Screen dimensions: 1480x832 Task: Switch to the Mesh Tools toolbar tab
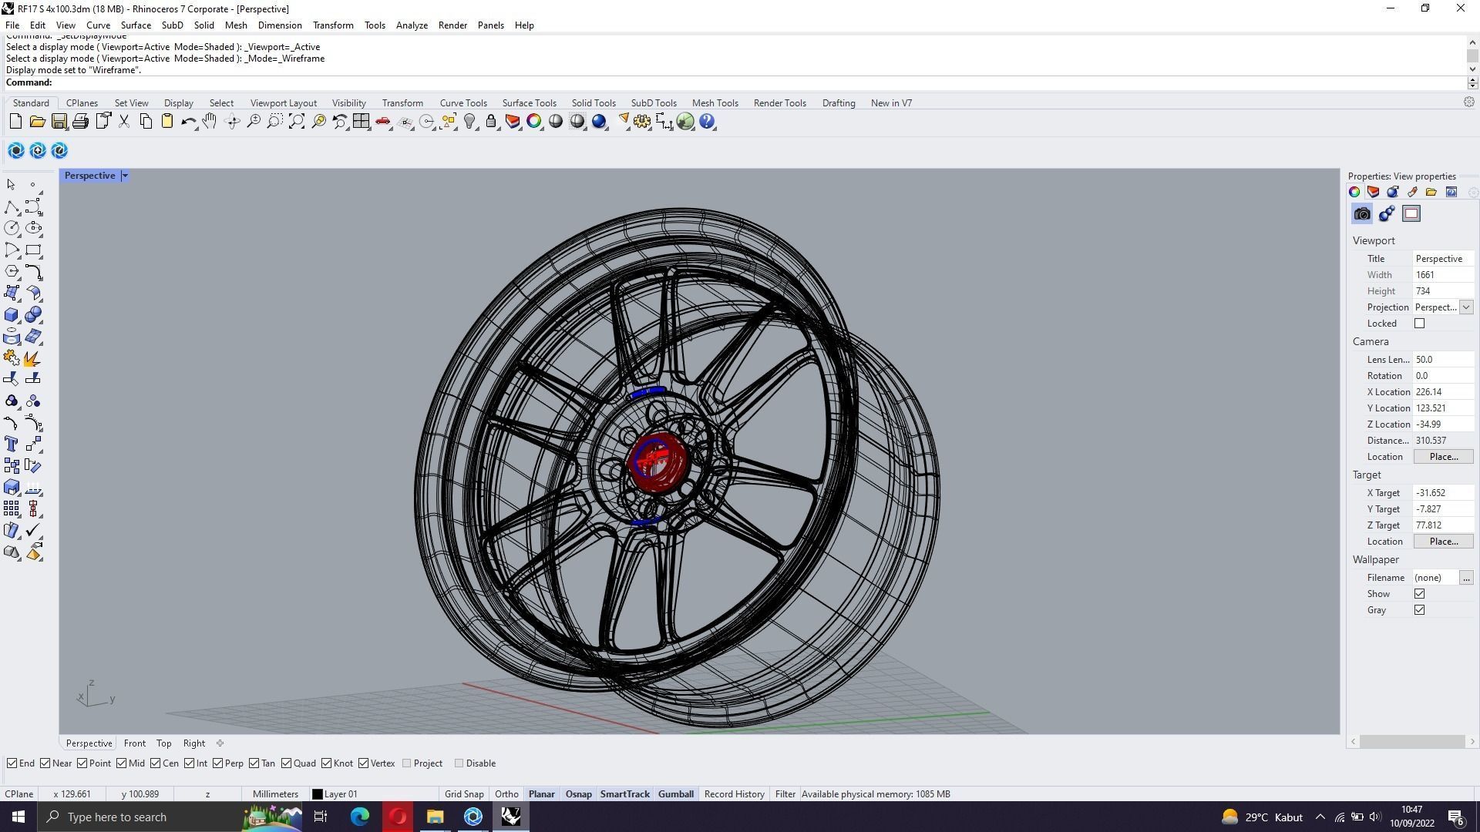pyautogui.click(x=715, y=103)
